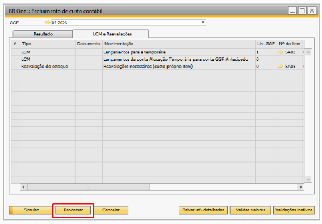Image resolution: width=322 pixels, height=224 pixels.
Task: Click Lin. GGF value 0 in the second LCM row
Action: [266, 59]
